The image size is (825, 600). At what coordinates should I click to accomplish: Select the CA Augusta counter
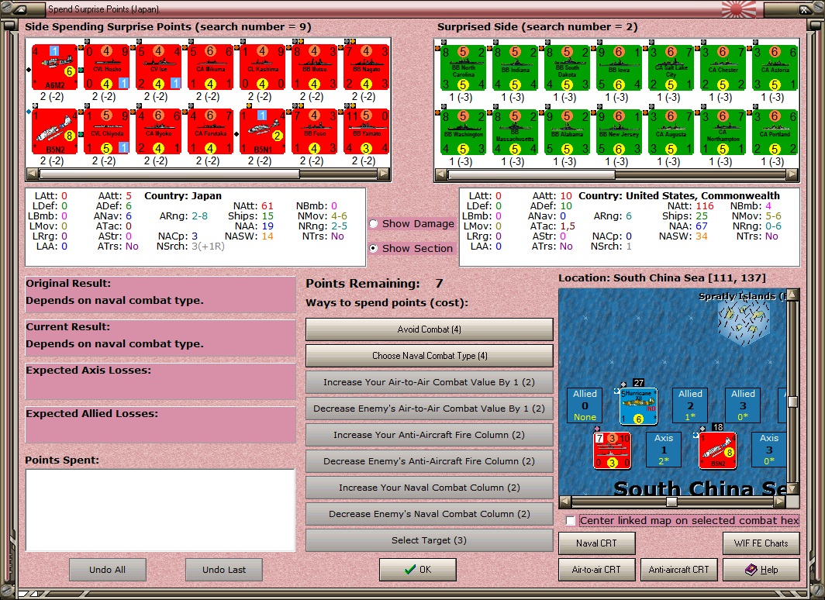point(671,132)
